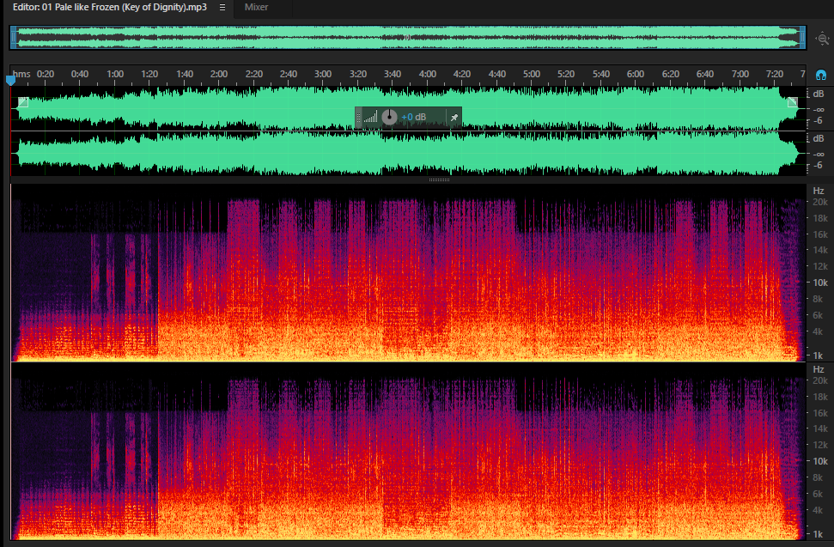The image size is (834, 547).
Task: Open the Editor panel menu icon
Action: (x=222, y=8)
